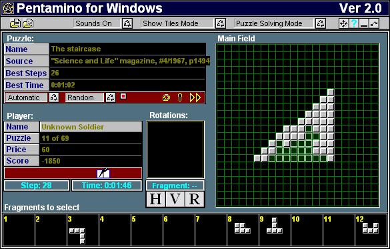Click the H horizontal flip button
The width and height of the screenshot is (390, 249).
[x=156, y=199]
